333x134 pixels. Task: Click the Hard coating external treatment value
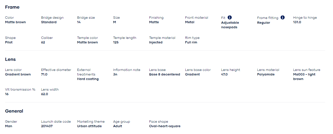[88, 79]
